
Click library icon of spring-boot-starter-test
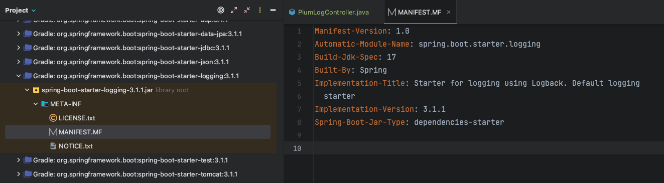pyautogui.click(x=28, y=160)
